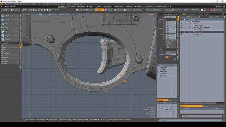
Task: Click the plus icon to add layout tab
Action: tap(171, 6)
